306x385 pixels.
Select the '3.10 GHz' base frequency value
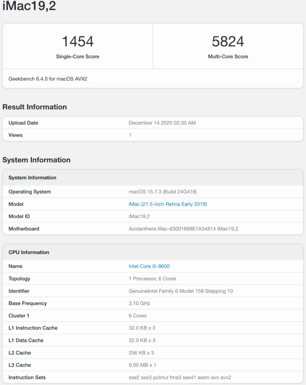(x=139, y=303)
